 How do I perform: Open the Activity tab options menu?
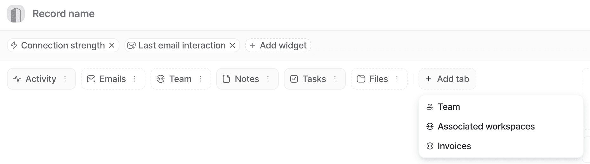coord(65,79)
